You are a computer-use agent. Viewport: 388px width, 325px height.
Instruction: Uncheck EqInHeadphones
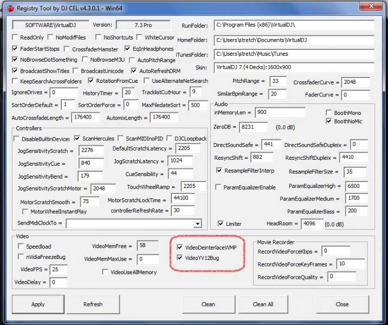click(x=127, y=48)
